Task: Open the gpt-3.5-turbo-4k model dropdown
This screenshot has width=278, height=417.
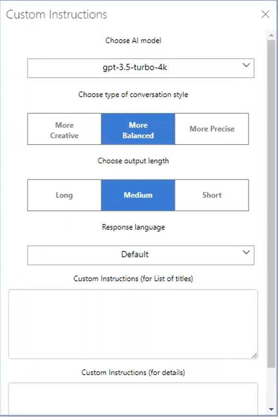Action: click(141, 68)
